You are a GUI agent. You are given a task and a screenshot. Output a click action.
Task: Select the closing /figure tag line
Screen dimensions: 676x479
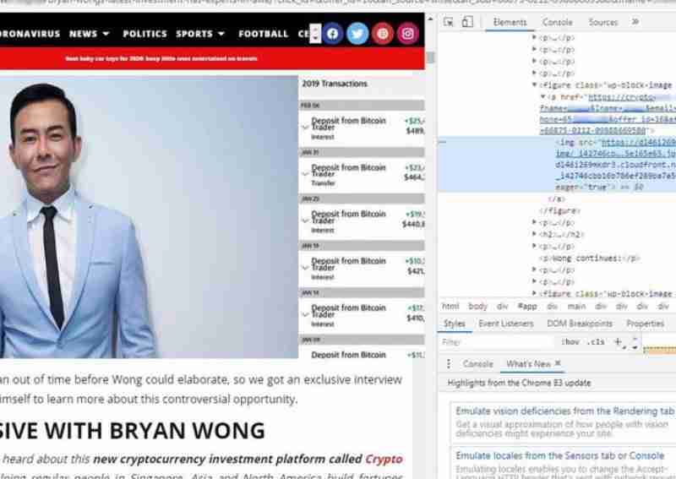coord(559,211)
